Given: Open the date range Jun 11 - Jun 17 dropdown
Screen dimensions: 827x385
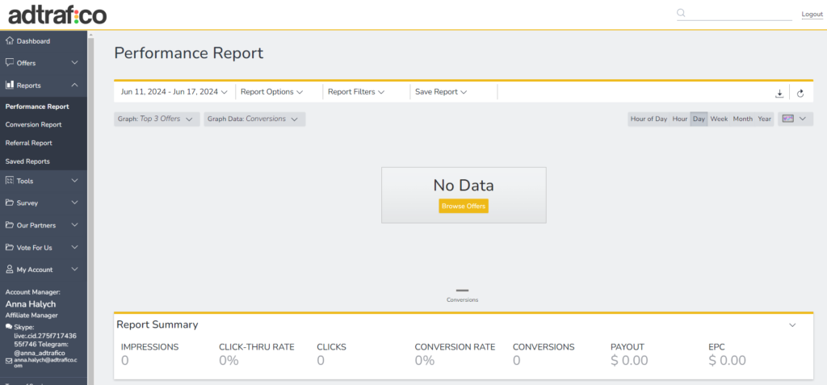Looking at the screenshot, I should pos(174,92).
